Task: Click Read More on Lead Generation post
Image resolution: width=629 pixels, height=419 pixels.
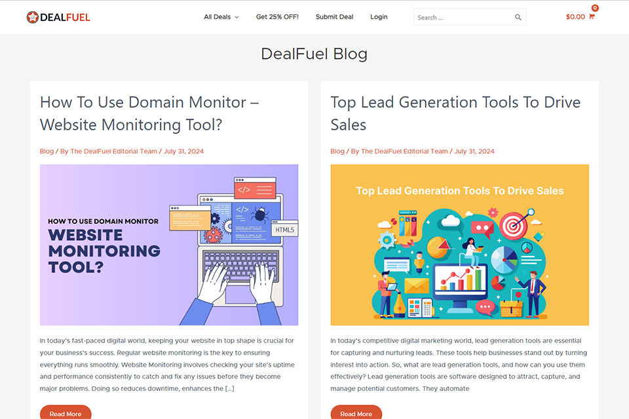Action: click(356, 412)
